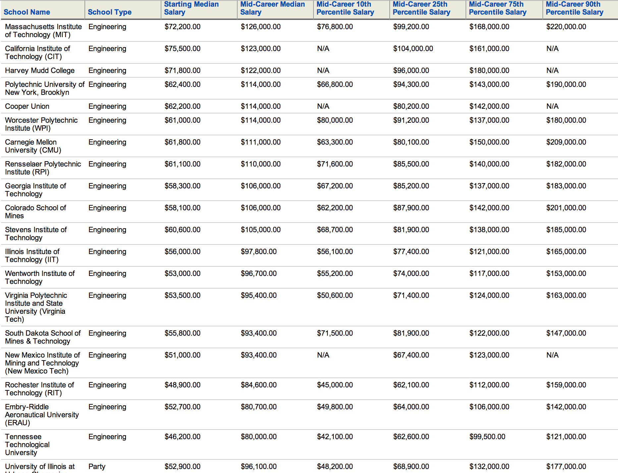Click the Party school type cell
Image resolution: width=618 pixels, height=473 pixels.
[x=97, y=466]
